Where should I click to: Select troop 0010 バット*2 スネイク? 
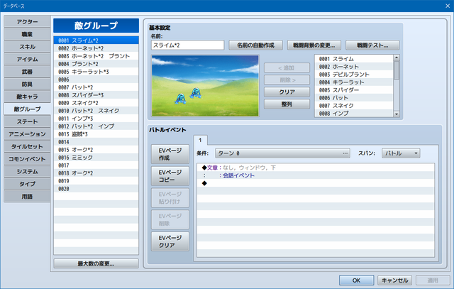click(x=96, y=111)
